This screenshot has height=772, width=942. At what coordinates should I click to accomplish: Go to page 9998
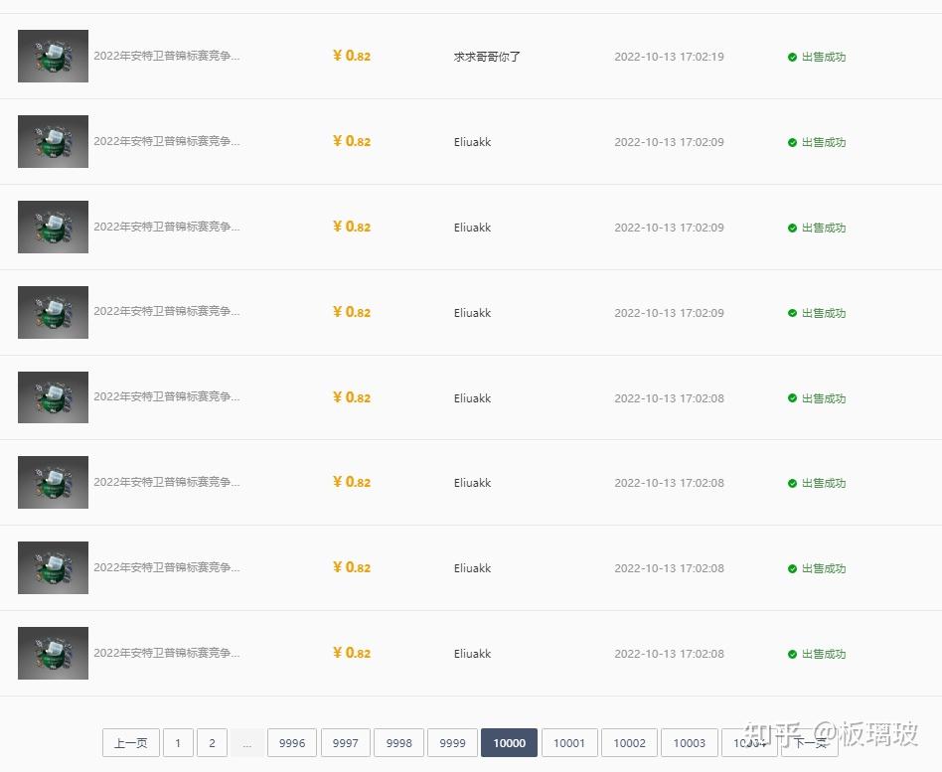click(x=398, y=742)
